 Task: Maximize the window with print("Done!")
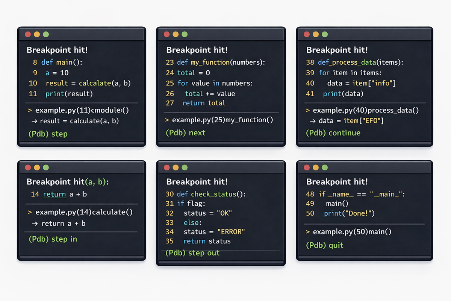click(x=325, y=167)
